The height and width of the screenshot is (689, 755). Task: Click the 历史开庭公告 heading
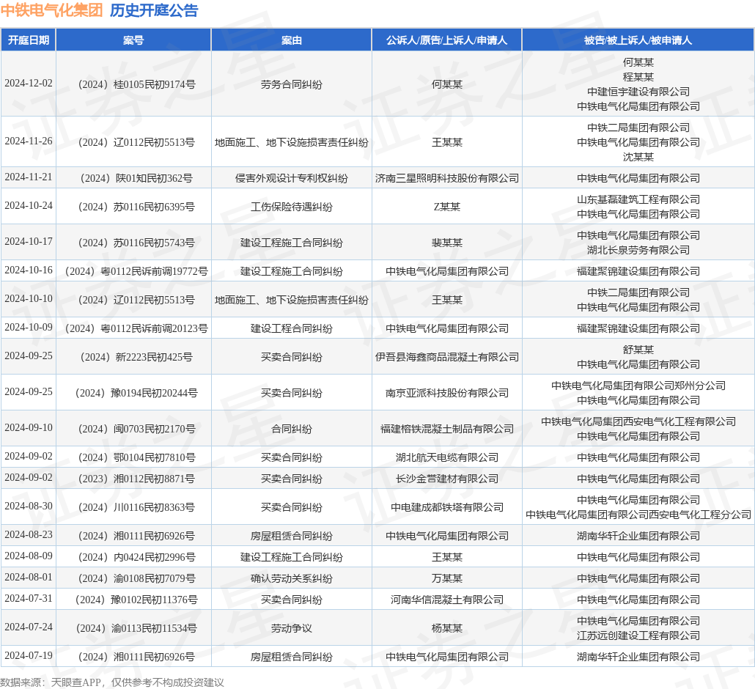[154, 10]
